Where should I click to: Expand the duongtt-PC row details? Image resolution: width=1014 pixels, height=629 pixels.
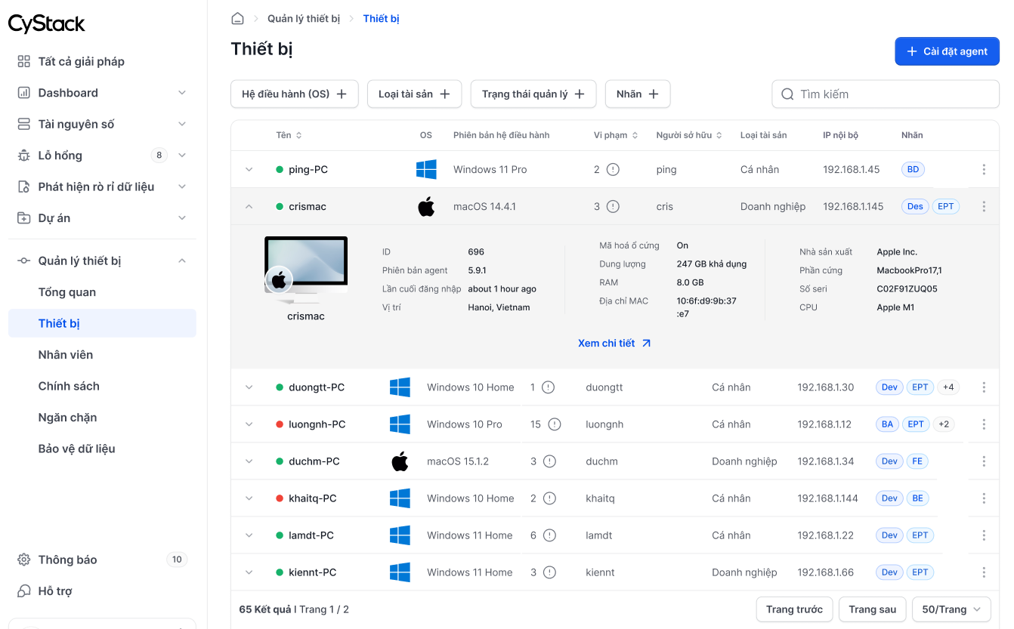[249, 387]
